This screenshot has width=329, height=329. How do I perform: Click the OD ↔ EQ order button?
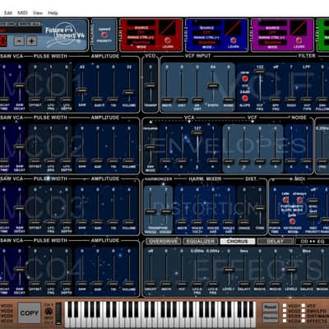click(x=313, y=242)
